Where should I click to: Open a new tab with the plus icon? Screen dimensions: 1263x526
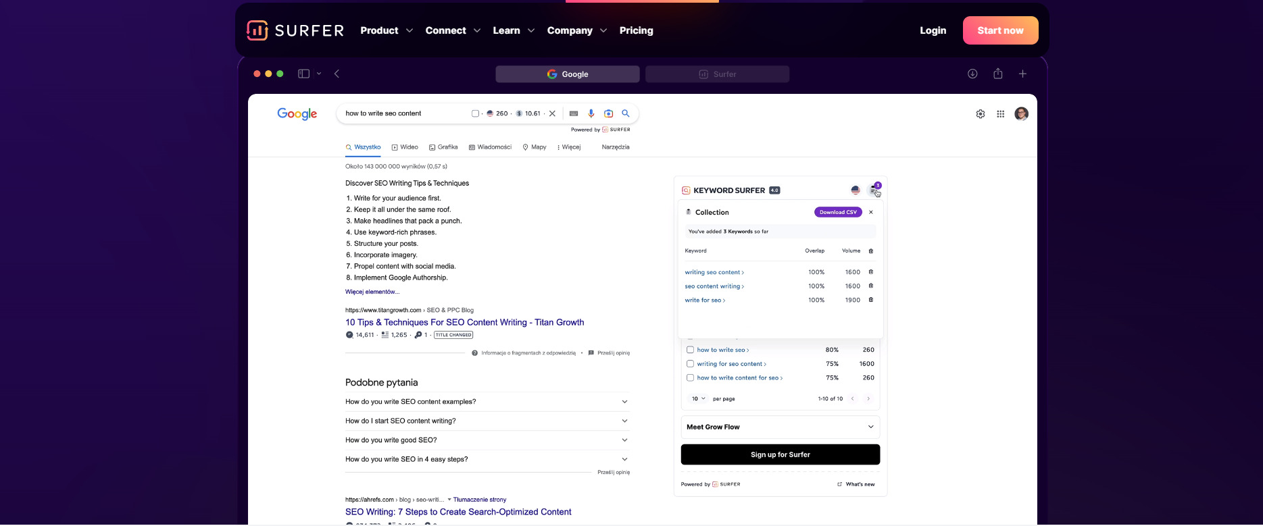1022,74
